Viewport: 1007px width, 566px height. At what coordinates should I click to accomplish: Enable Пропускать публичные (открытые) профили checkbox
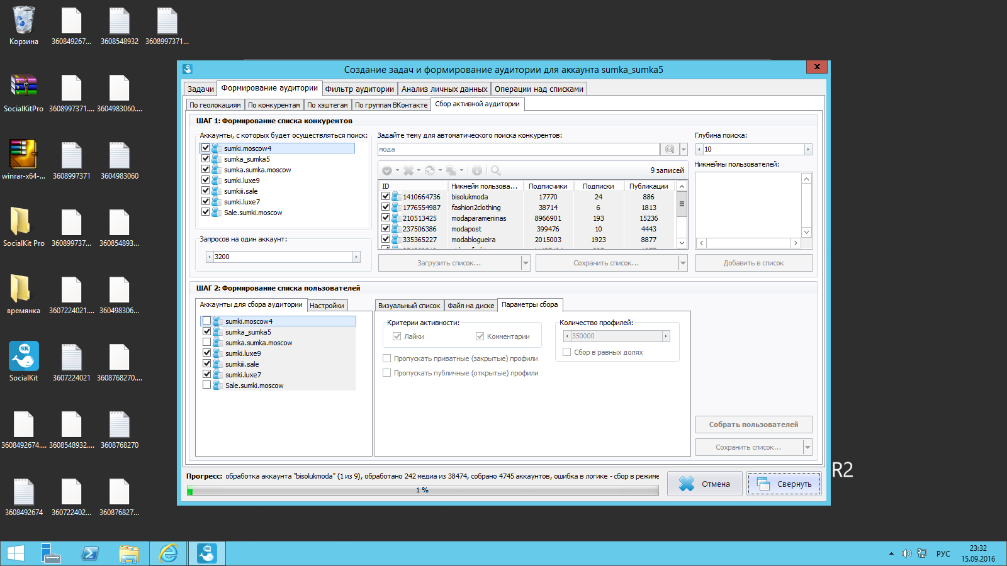[x=387, y=373]
